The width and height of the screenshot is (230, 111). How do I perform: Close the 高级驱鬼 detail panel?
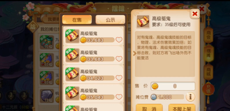[195, 14]
